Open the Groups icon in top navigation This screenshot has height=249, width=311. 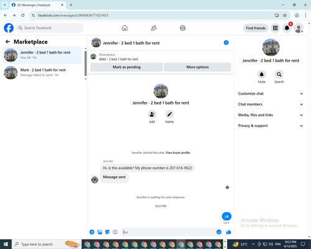coord(183,28)
